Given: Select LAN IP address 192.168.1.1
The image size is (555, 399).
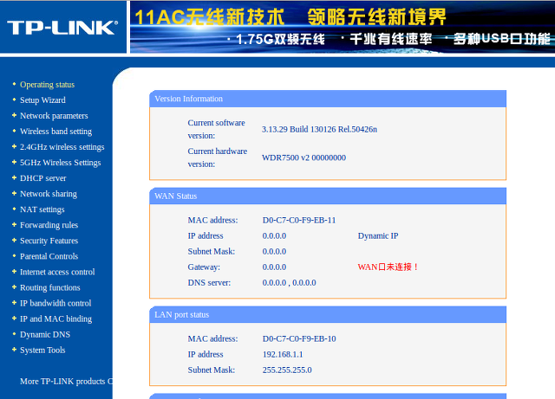Looking at the screenshot, I should [283, 354].
